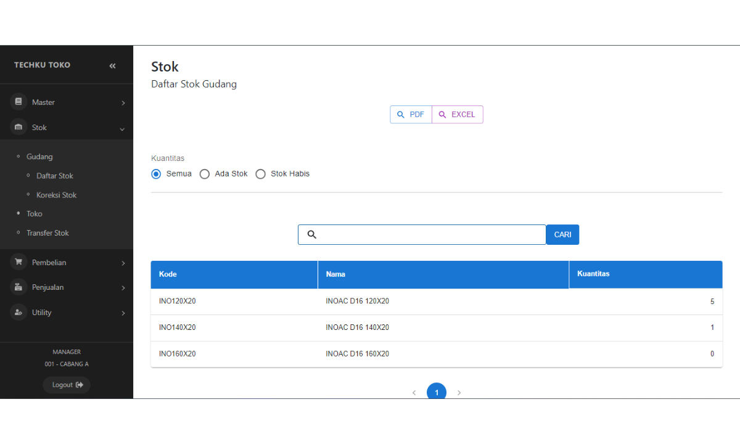This screenshot has height=444, width=740.
Task: Select the Ada Stok radio option
Action: pyautogui.click(x=205, y=174)
